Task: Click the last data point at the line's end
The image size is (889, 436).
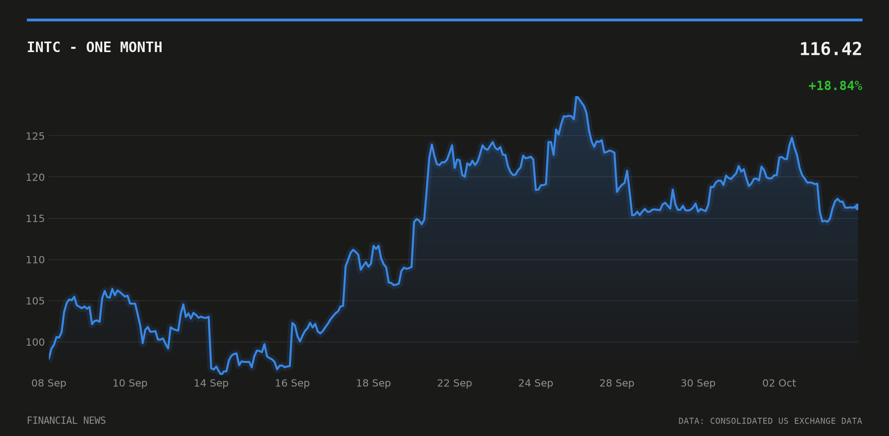Action: click(x=857, y=207)
